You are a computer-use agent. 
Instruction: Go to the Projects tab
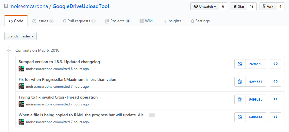[117, 21]
